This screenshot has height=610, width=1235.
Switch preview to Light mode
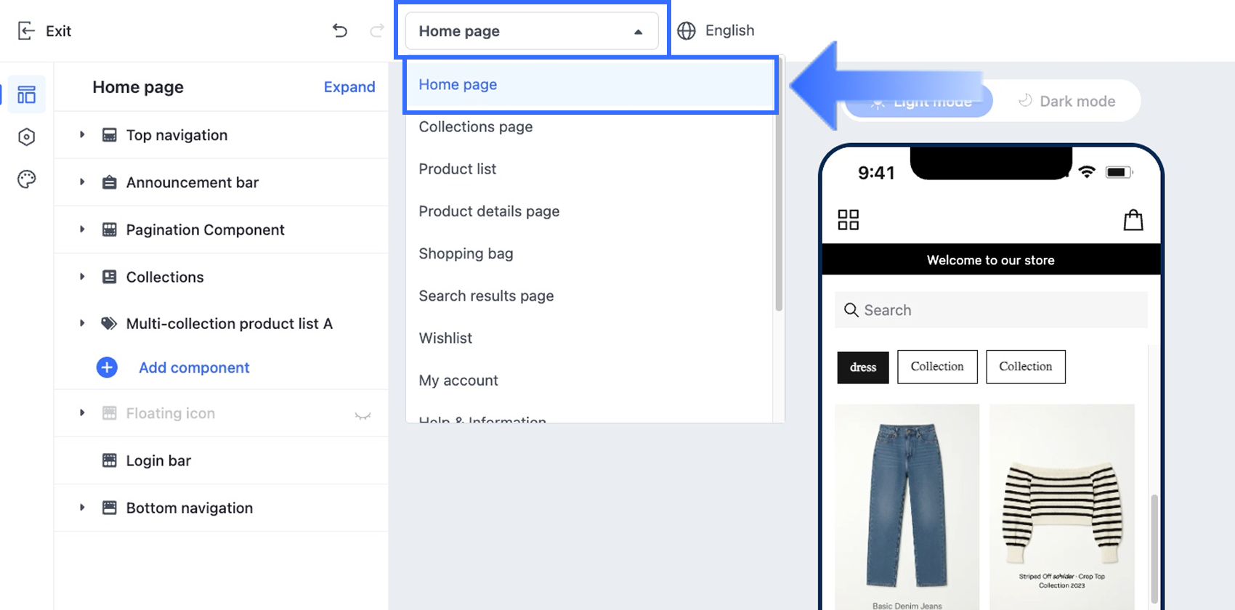tap(918, 102)
